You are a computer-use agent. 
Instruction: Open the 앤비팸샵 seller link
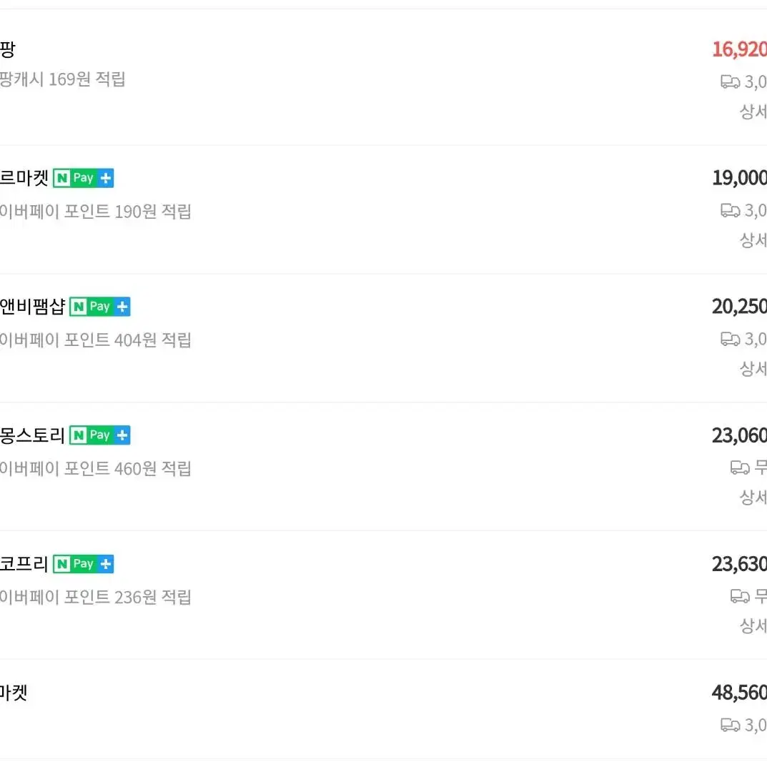[x=32, y=307]
